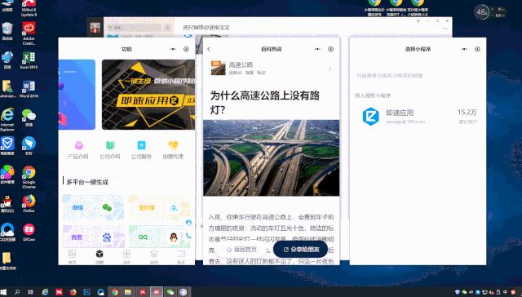The image size is (522, 297).
Task: Switch to Chrome on the taskbar
Action: (114, 292)
